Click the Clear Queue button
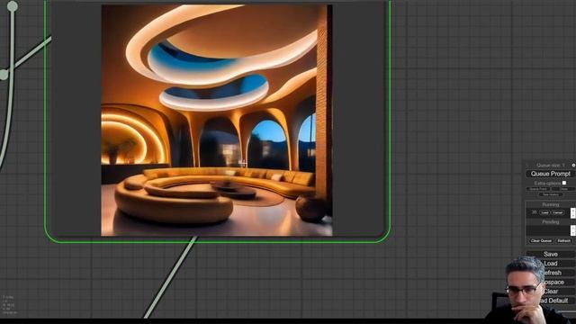Image resolution: width=576 pixels, height=324 pixels. point(541,240)
